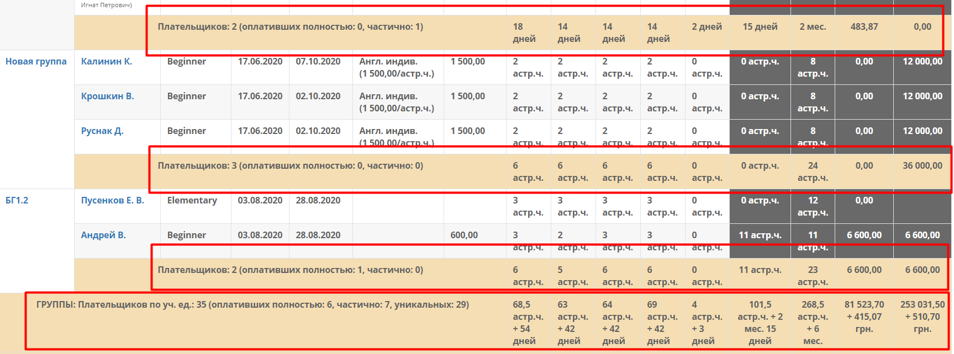
Task: Click end date 02.10.2020 in Крошкин В. row
Action: click(318, 96)
